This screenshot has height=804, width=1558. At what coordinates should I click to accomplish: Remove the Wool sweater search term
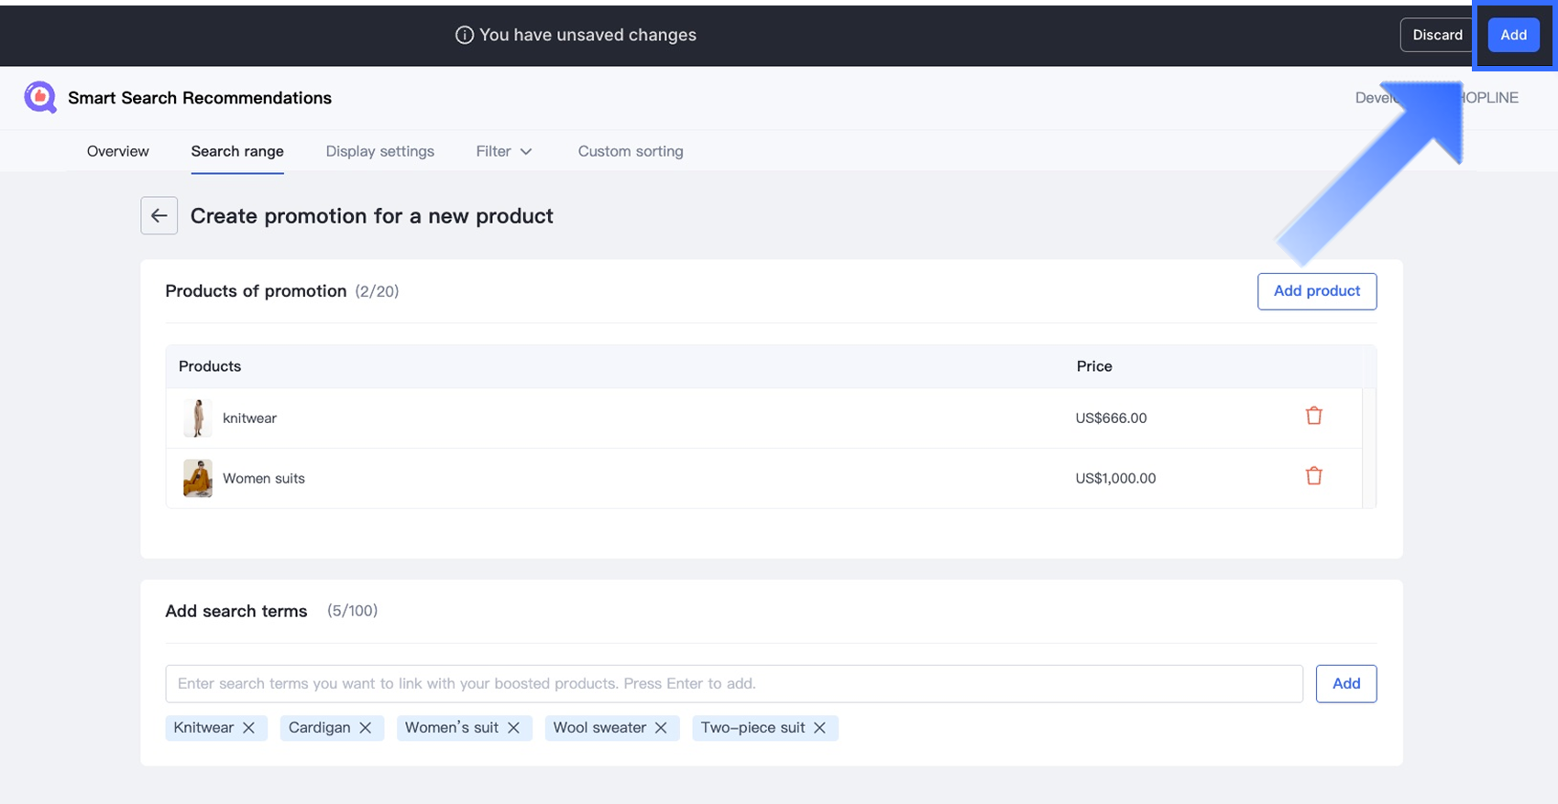pyautogui.click(x=661, y=728)
